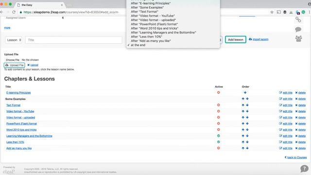Move E-learning Principles down in order
This screenshot has width=311, height=175.
pos(245,92)
